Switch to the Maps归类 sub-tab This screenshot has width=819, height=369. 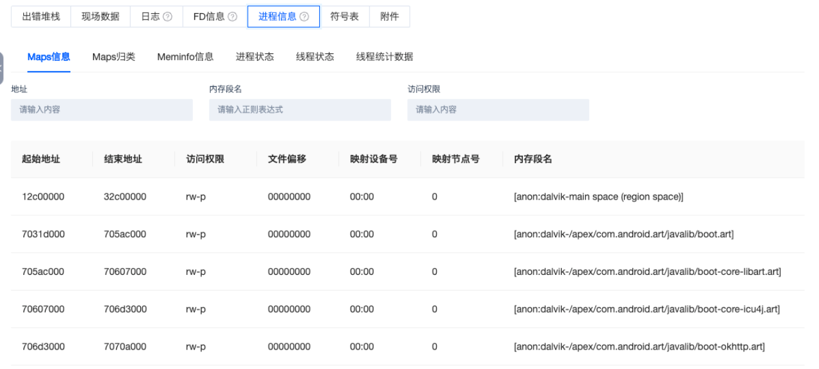pos(114,57)
